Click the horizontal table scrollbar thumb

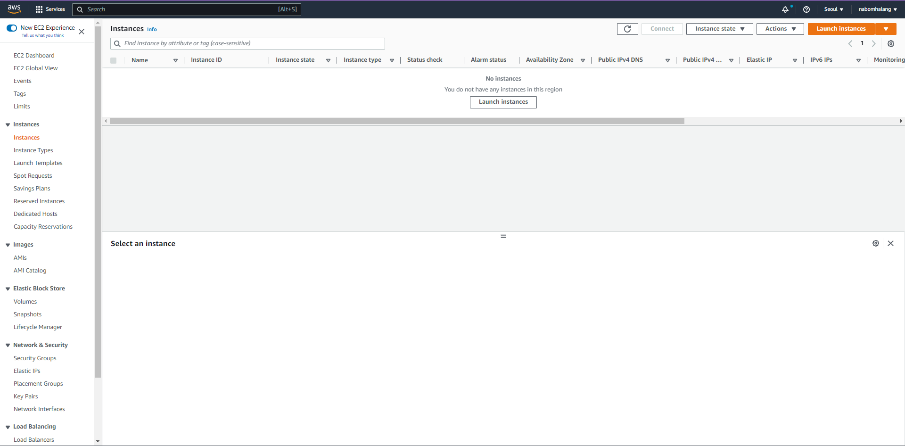pos(397,121)
